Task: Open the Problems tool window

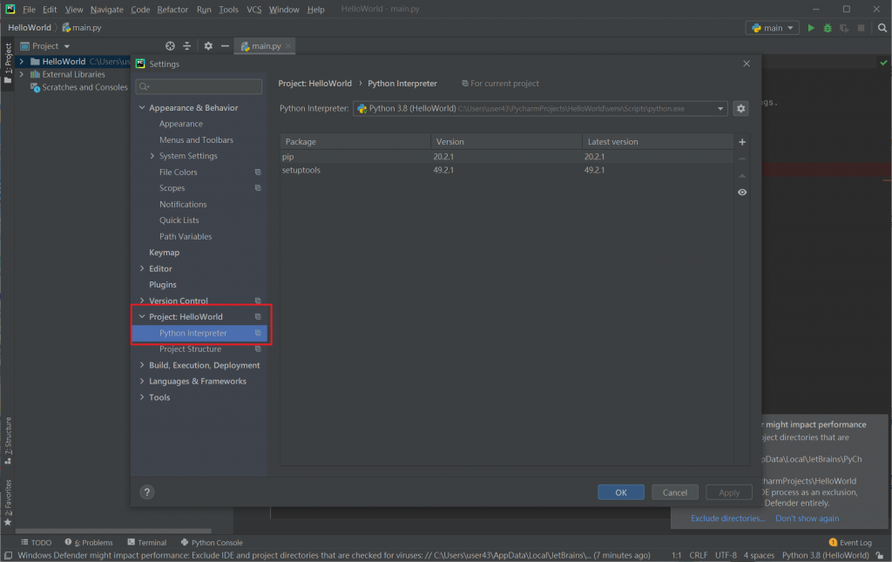Action: point(89,543)
